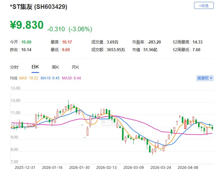The image size is (218, 171).
Task: Select the 2026-03-24 date marker
Action: (x=161, y=168)
